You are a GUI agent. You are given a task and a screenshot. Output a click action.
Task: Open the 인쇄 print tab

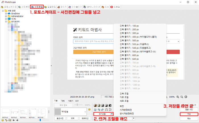(105, 7)
